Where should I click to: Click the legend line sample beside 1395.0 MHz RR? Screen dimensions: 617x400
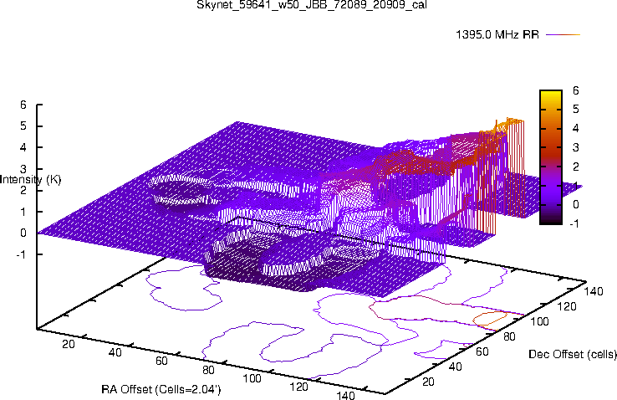[x=563, y=34]
